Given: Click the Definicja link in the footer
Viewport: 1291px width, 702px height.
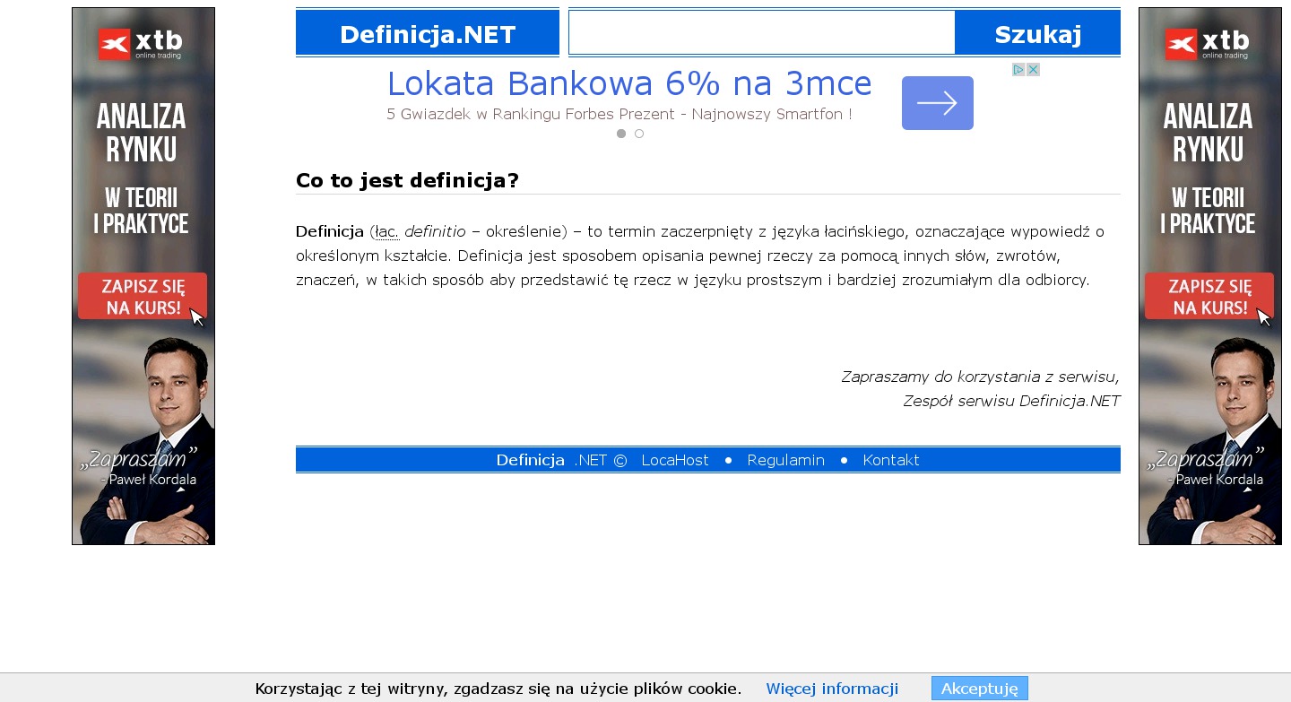Looking at the screenshot, I should 530,460.
